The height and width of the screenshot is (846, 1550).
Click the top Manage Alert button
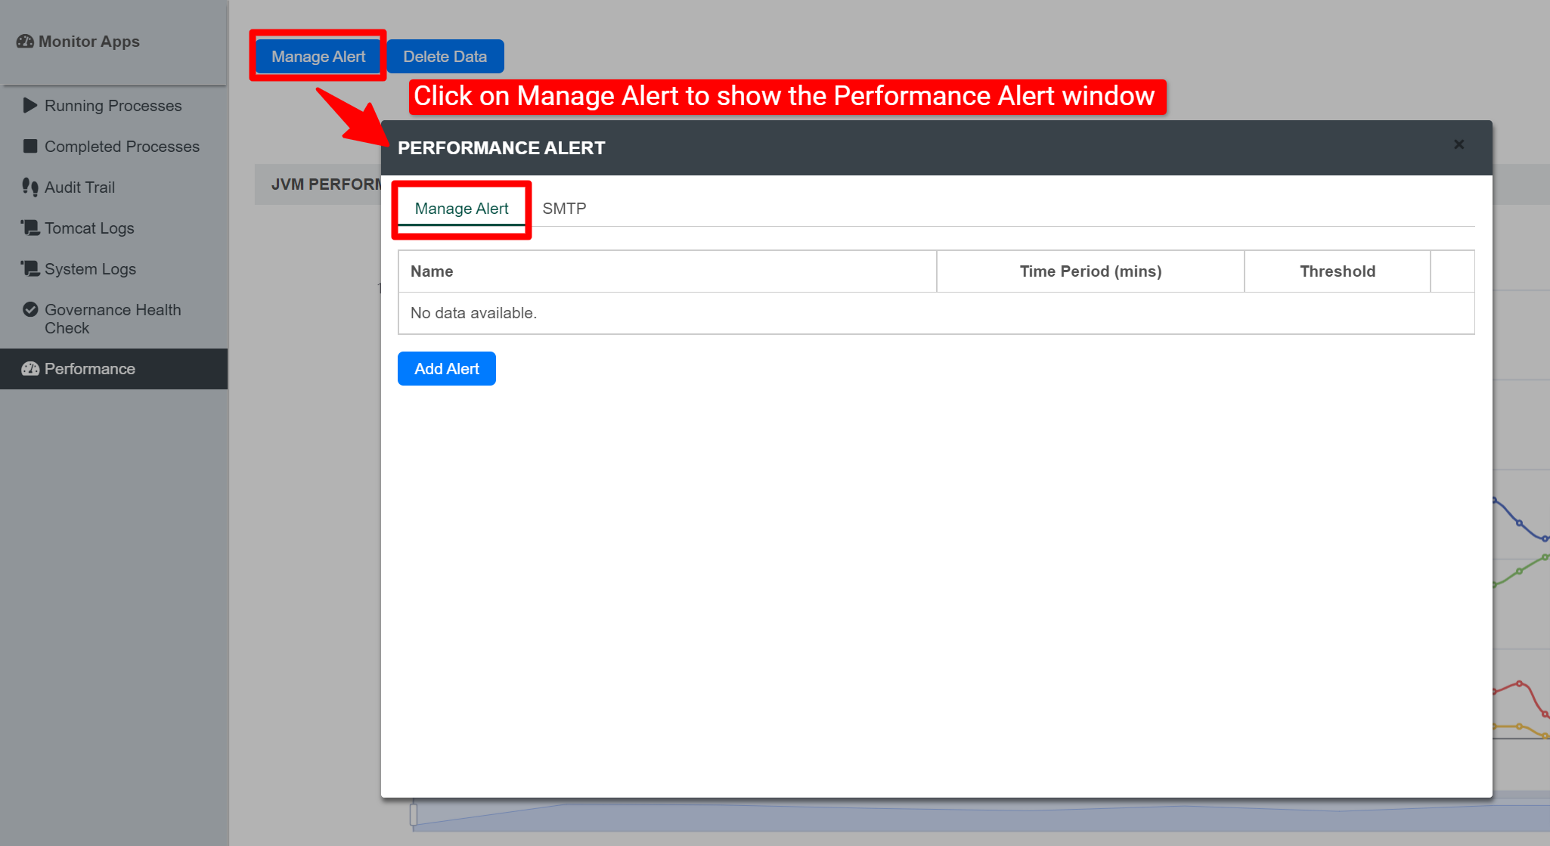pos(318,57)
